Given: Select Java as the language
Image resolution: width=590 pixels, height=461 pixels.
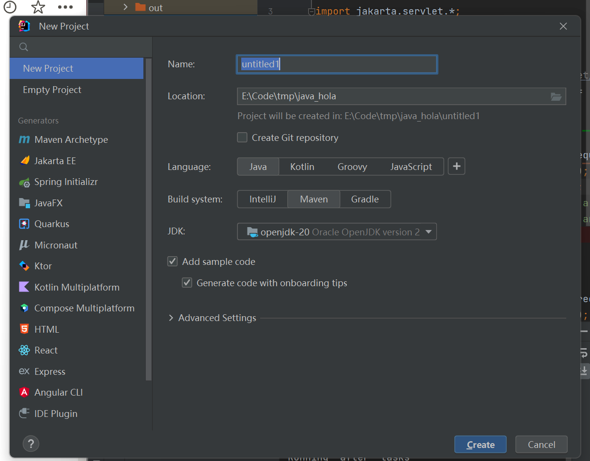Looking at the screenshot, I should [258, 167].
